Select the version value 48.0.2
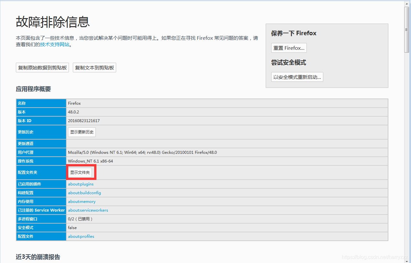411x263 pixels. 73,112
